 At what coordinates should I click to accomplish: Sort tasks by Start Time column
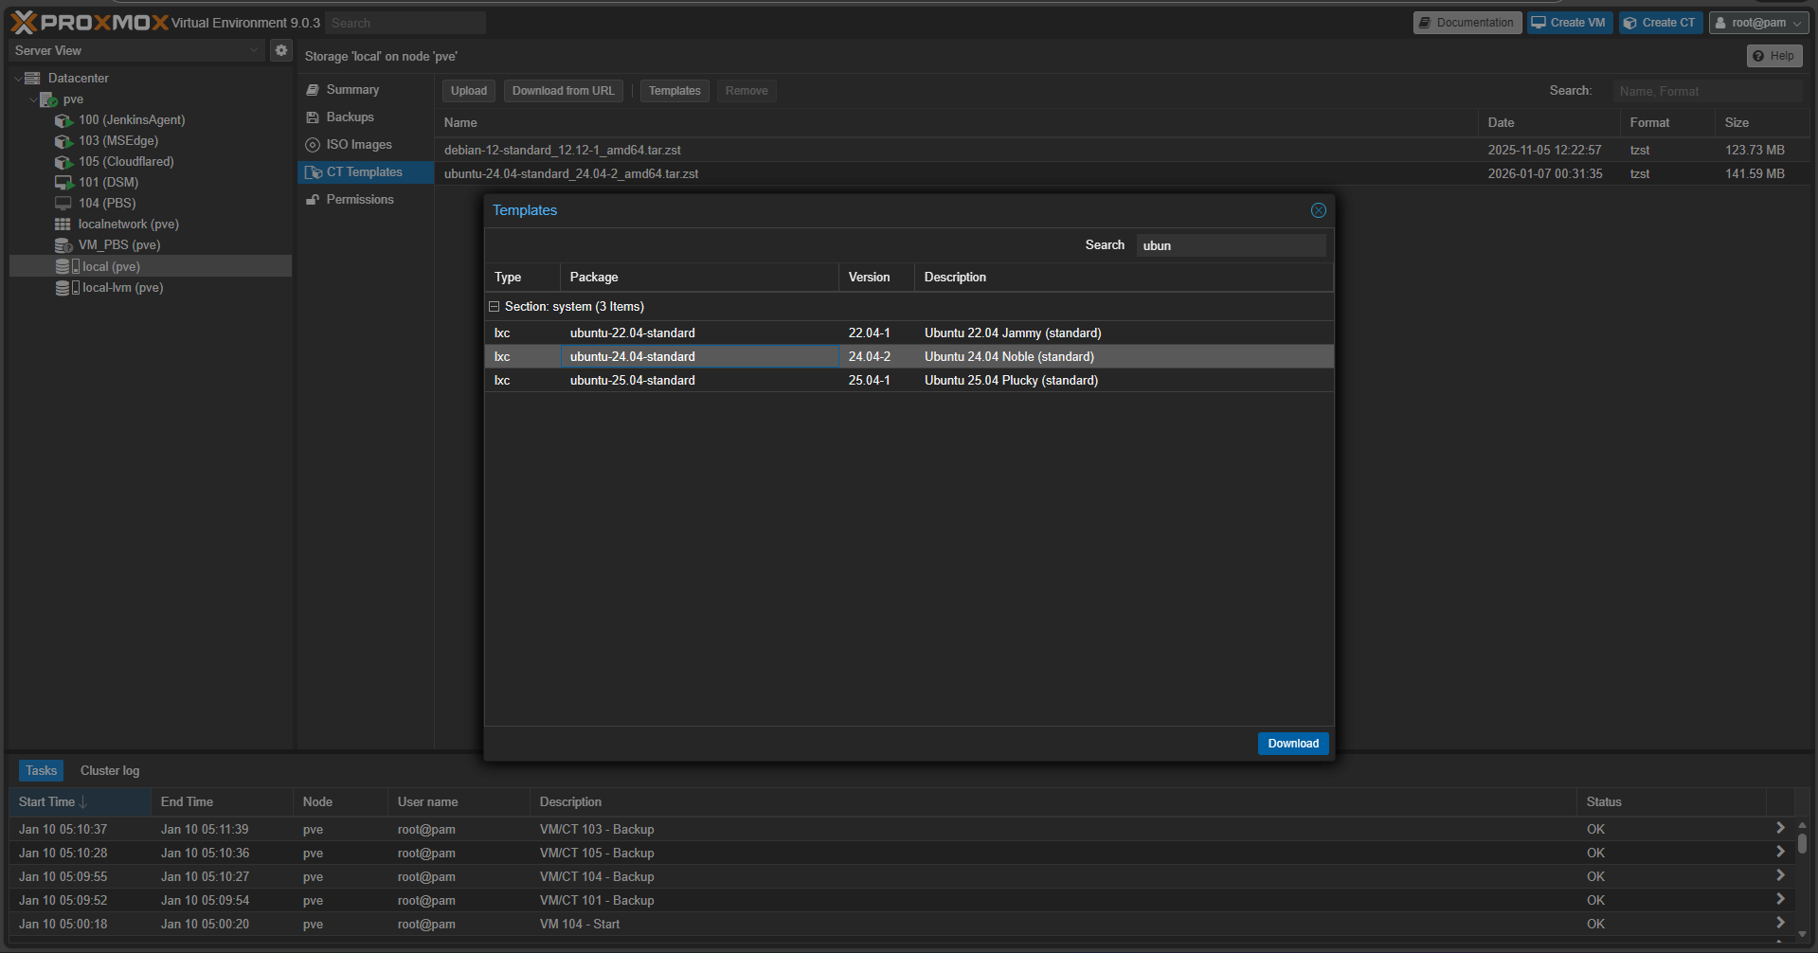coord(80,802)
